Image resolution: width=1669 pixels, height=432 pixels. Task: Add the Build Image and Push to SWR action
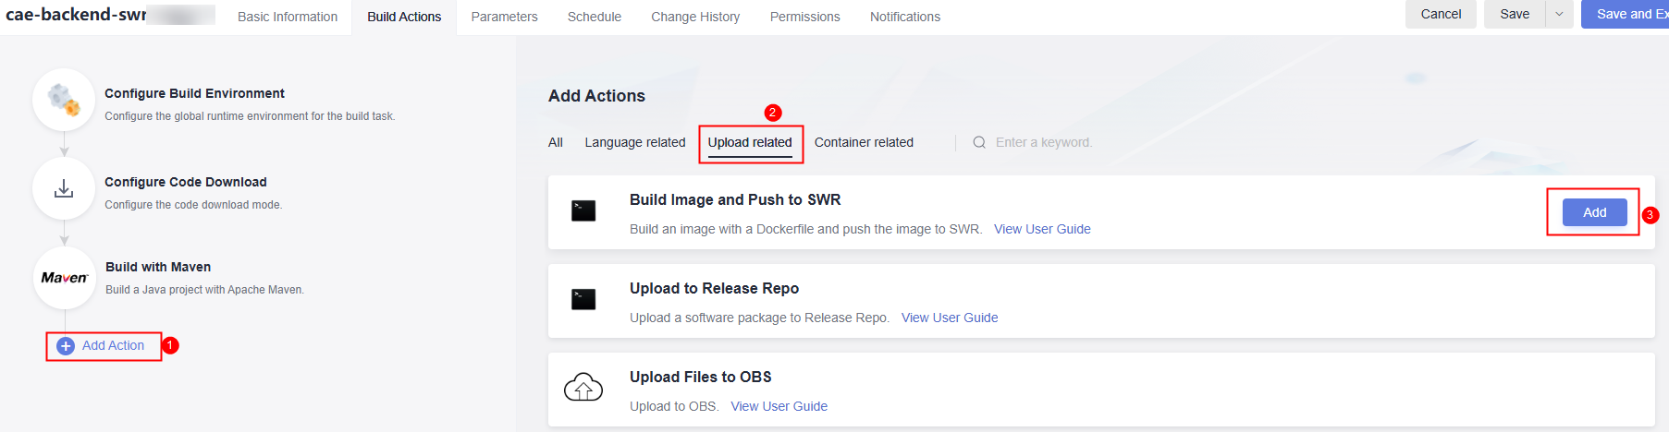click(x=1594, y=212)
